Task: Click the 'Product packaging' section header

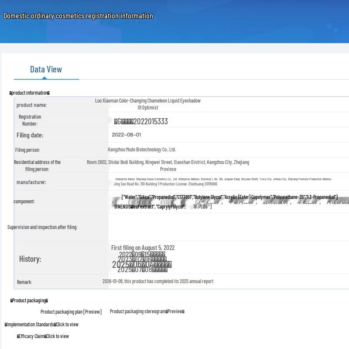Action: tap(29, 301)
